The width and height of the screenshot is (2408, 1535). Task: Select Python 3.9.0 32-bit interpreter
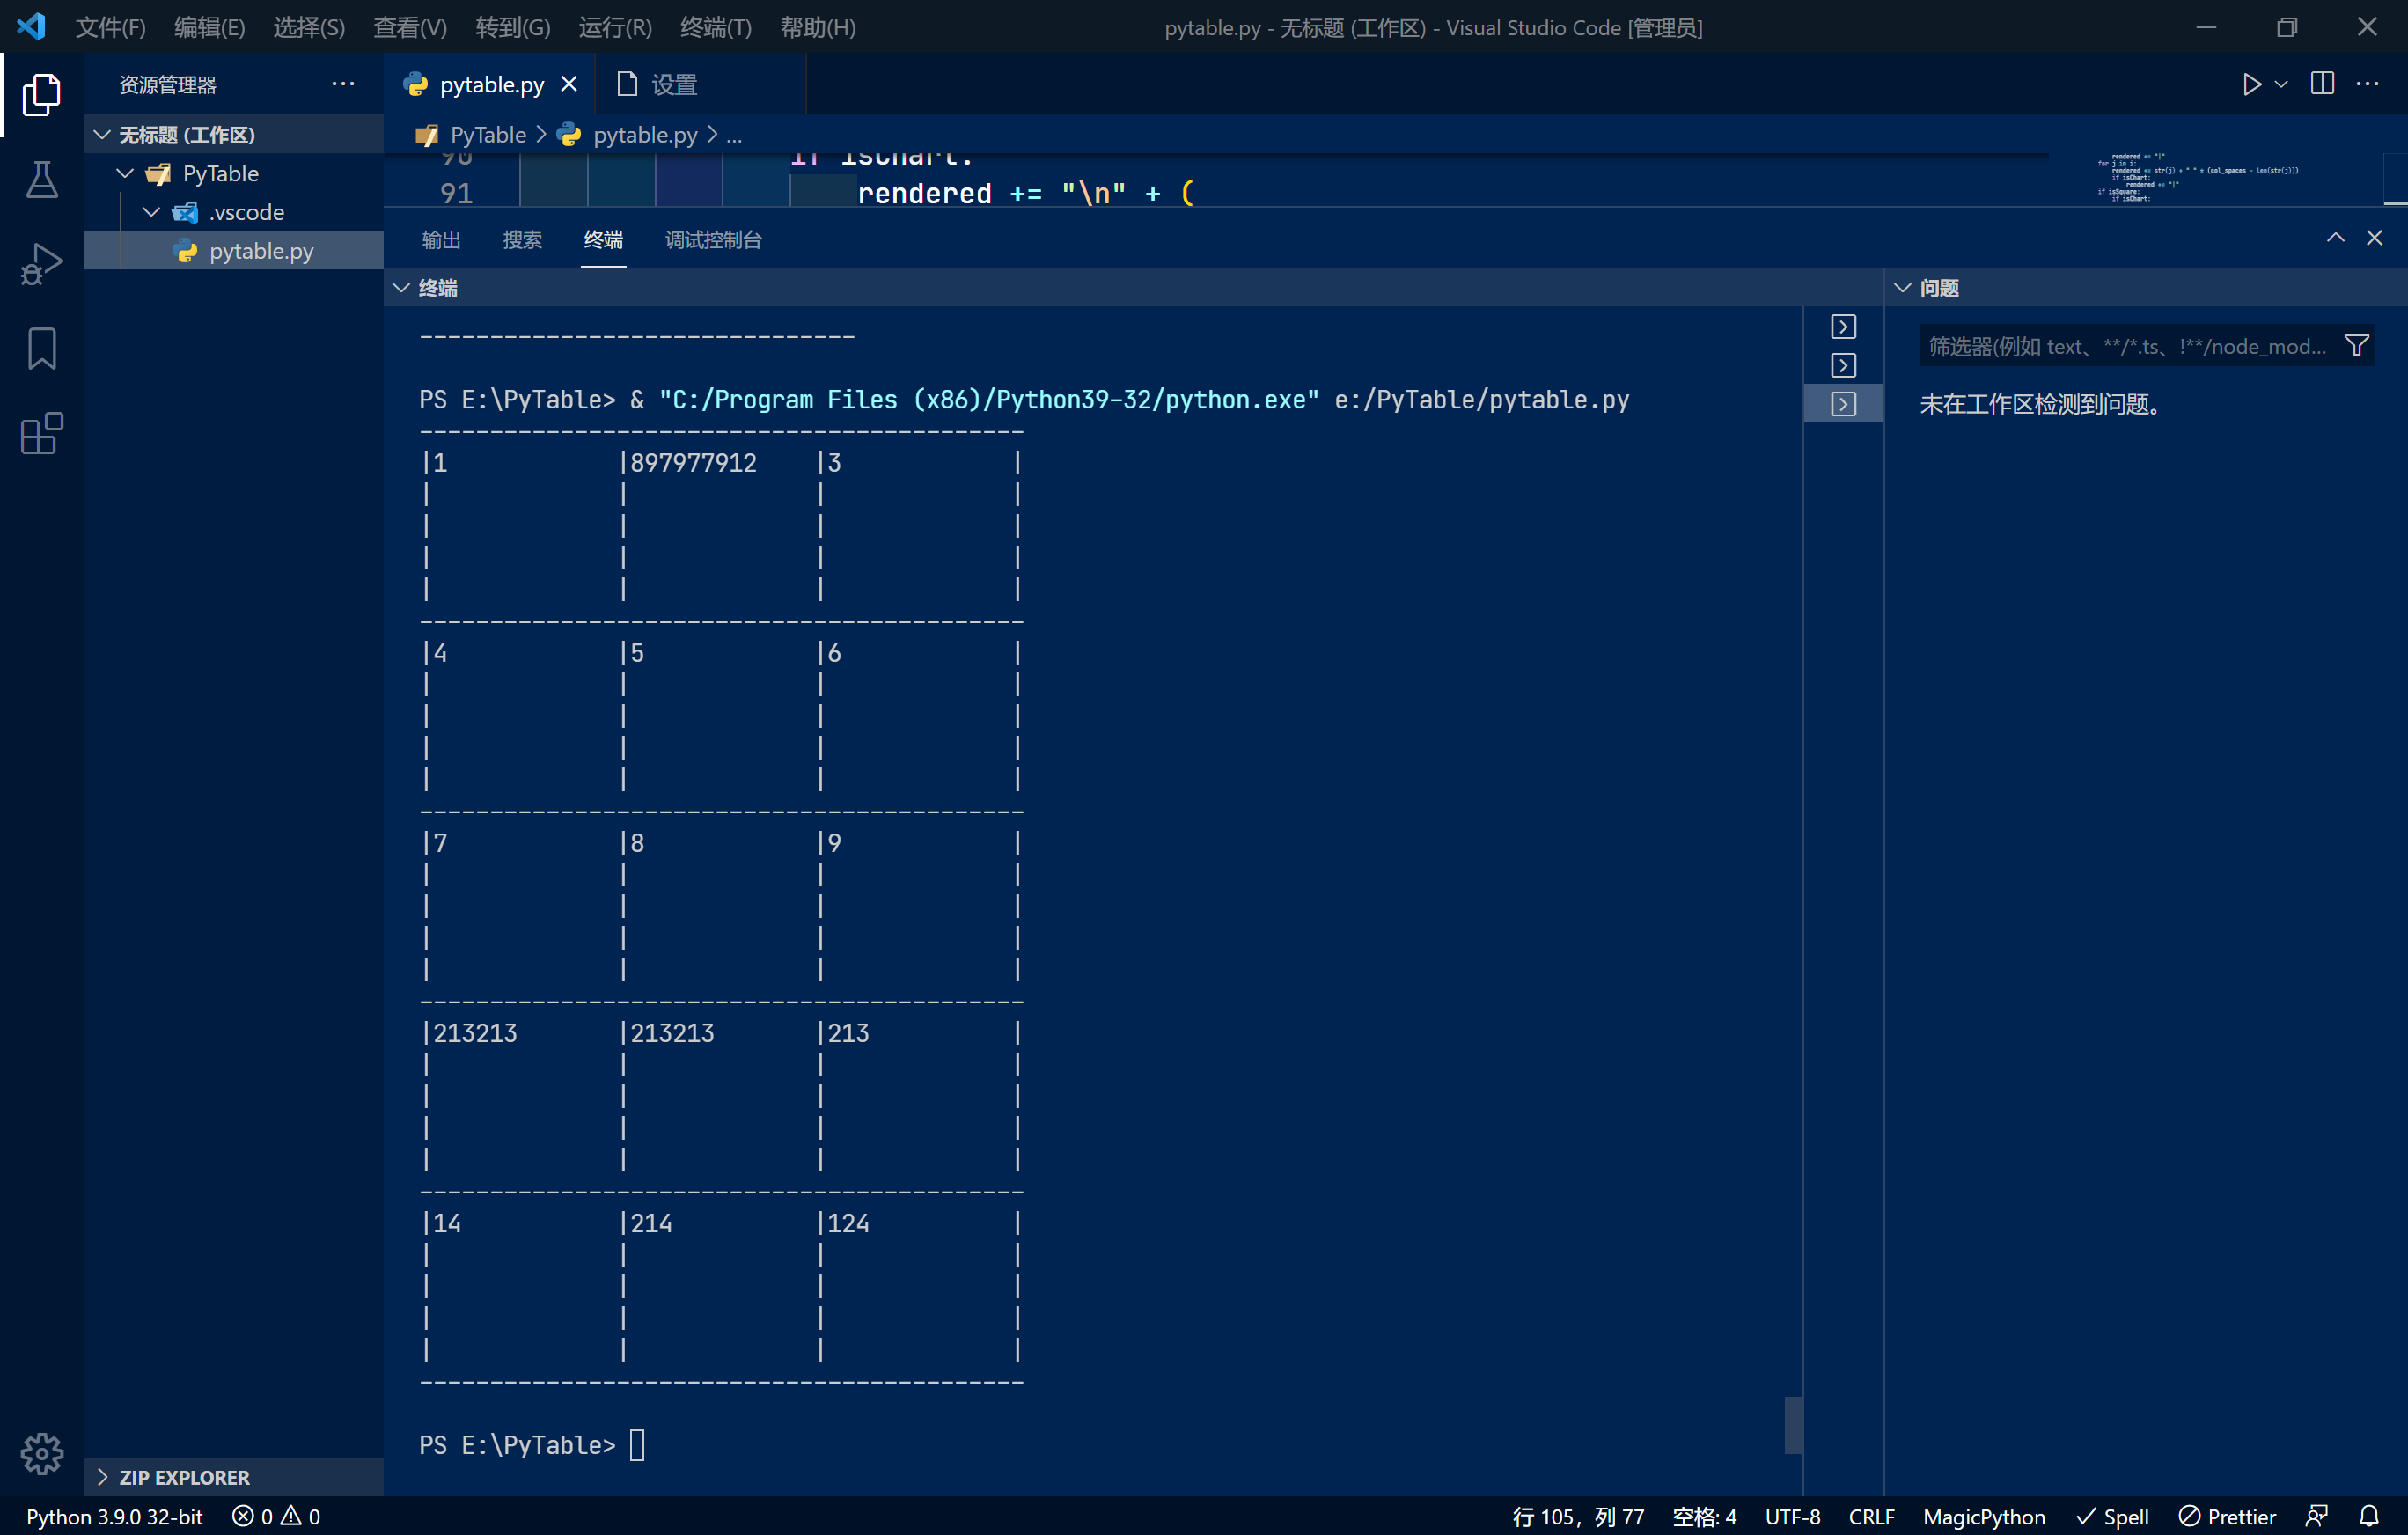[x=114, y=1516]
